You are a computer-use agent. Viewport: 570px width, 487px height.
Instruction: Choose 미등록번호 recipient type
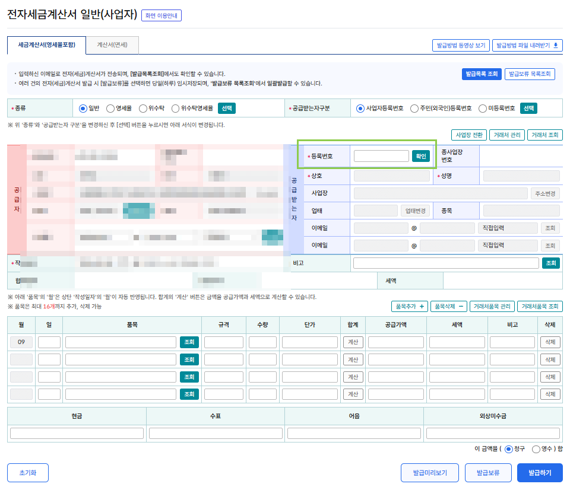click(482, 109)
